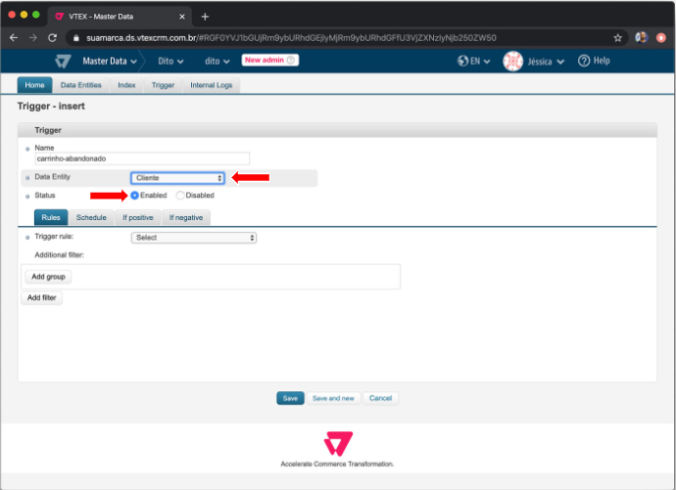
Task: Select the Rules sub-tab
Action: 51,217
